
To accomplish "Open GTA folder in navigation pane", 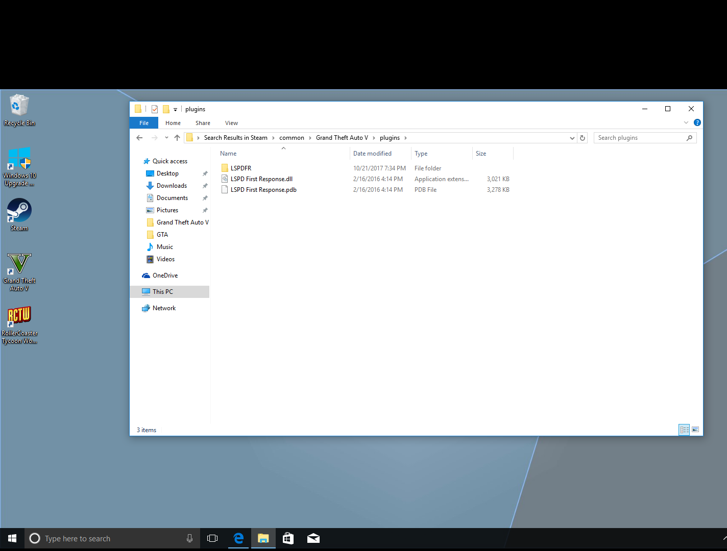I will [x=162, y=235].
